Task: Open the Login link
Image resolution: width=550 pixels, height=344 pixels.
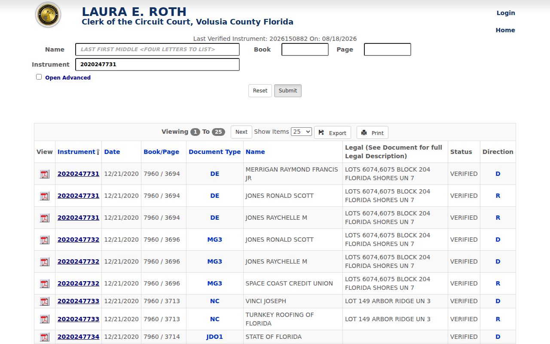Action: click(x=506, y=13)
